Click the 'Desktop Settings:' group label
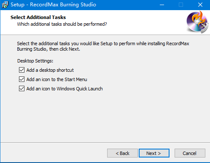This screenshot has height=163, width=210. [x=35, y=61]
